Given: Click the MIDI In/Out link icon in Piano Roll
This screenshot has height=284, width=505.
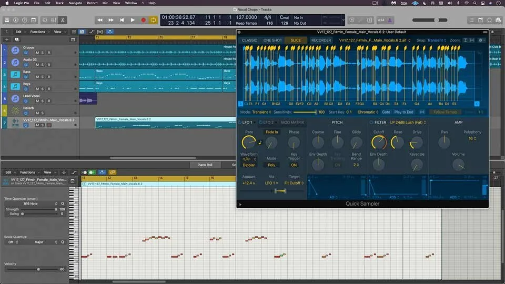Looking at the screenshot, I should [112, 173].
